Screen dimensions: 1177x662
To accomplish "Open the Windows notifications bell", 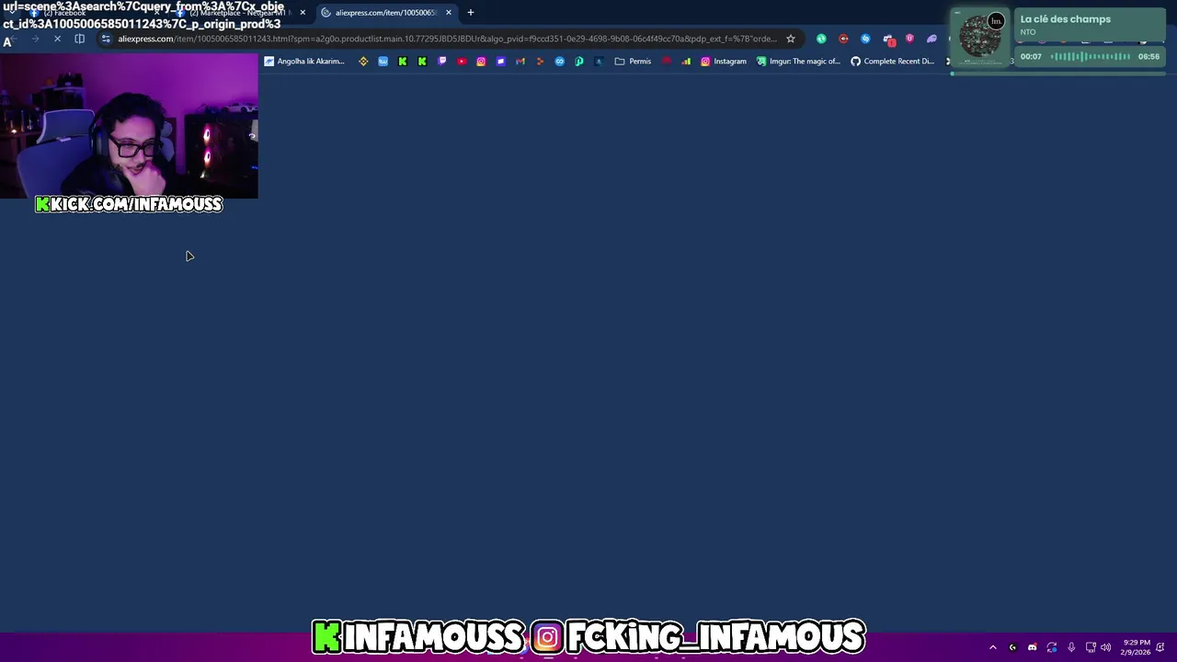I will pos(1161,647).
